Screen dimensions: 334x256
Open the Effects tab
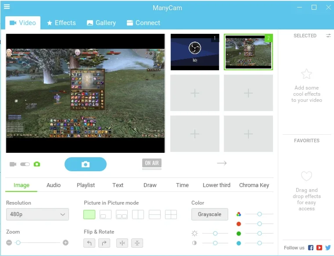tap(61, 23)
